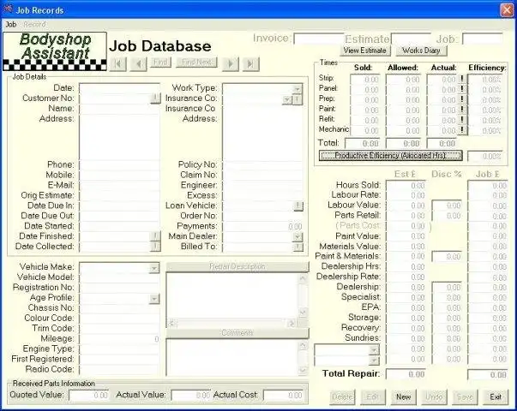Click the Find button
The height and width of the screenshot is (411, 517).
point(160,62)
